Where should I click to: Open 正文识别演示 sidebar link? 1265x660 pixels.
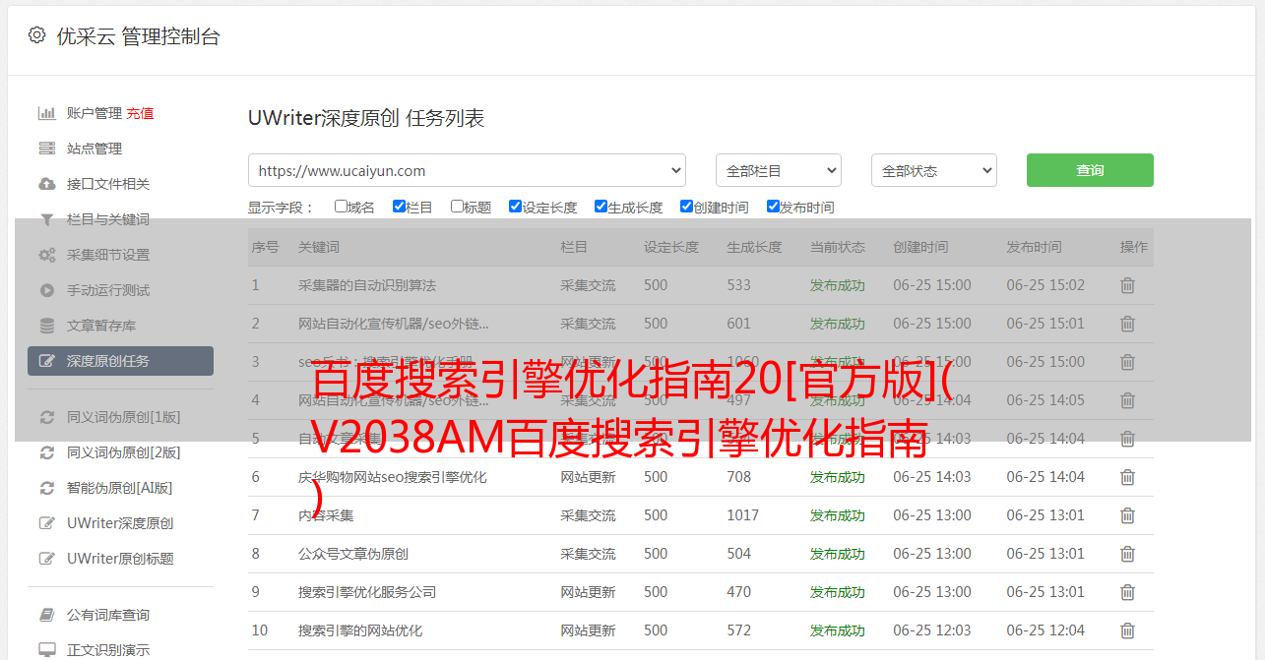coord(108,650)
